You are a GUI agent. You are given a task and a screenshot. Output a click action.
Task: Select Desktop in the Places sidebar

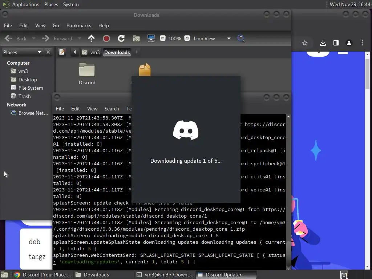pyautogui.click(x=24, y=80)
